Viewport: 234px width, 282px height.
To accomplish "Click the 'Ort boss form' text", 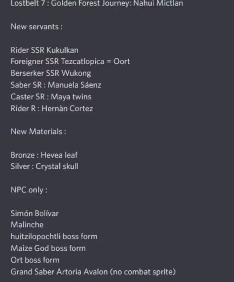I will coord(35,260).
